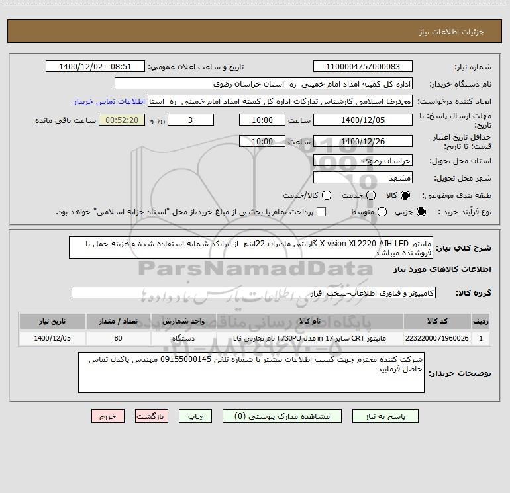Click the row number 1 cell
This screenshot has height=493, width=510.
(x=481, y=338)
